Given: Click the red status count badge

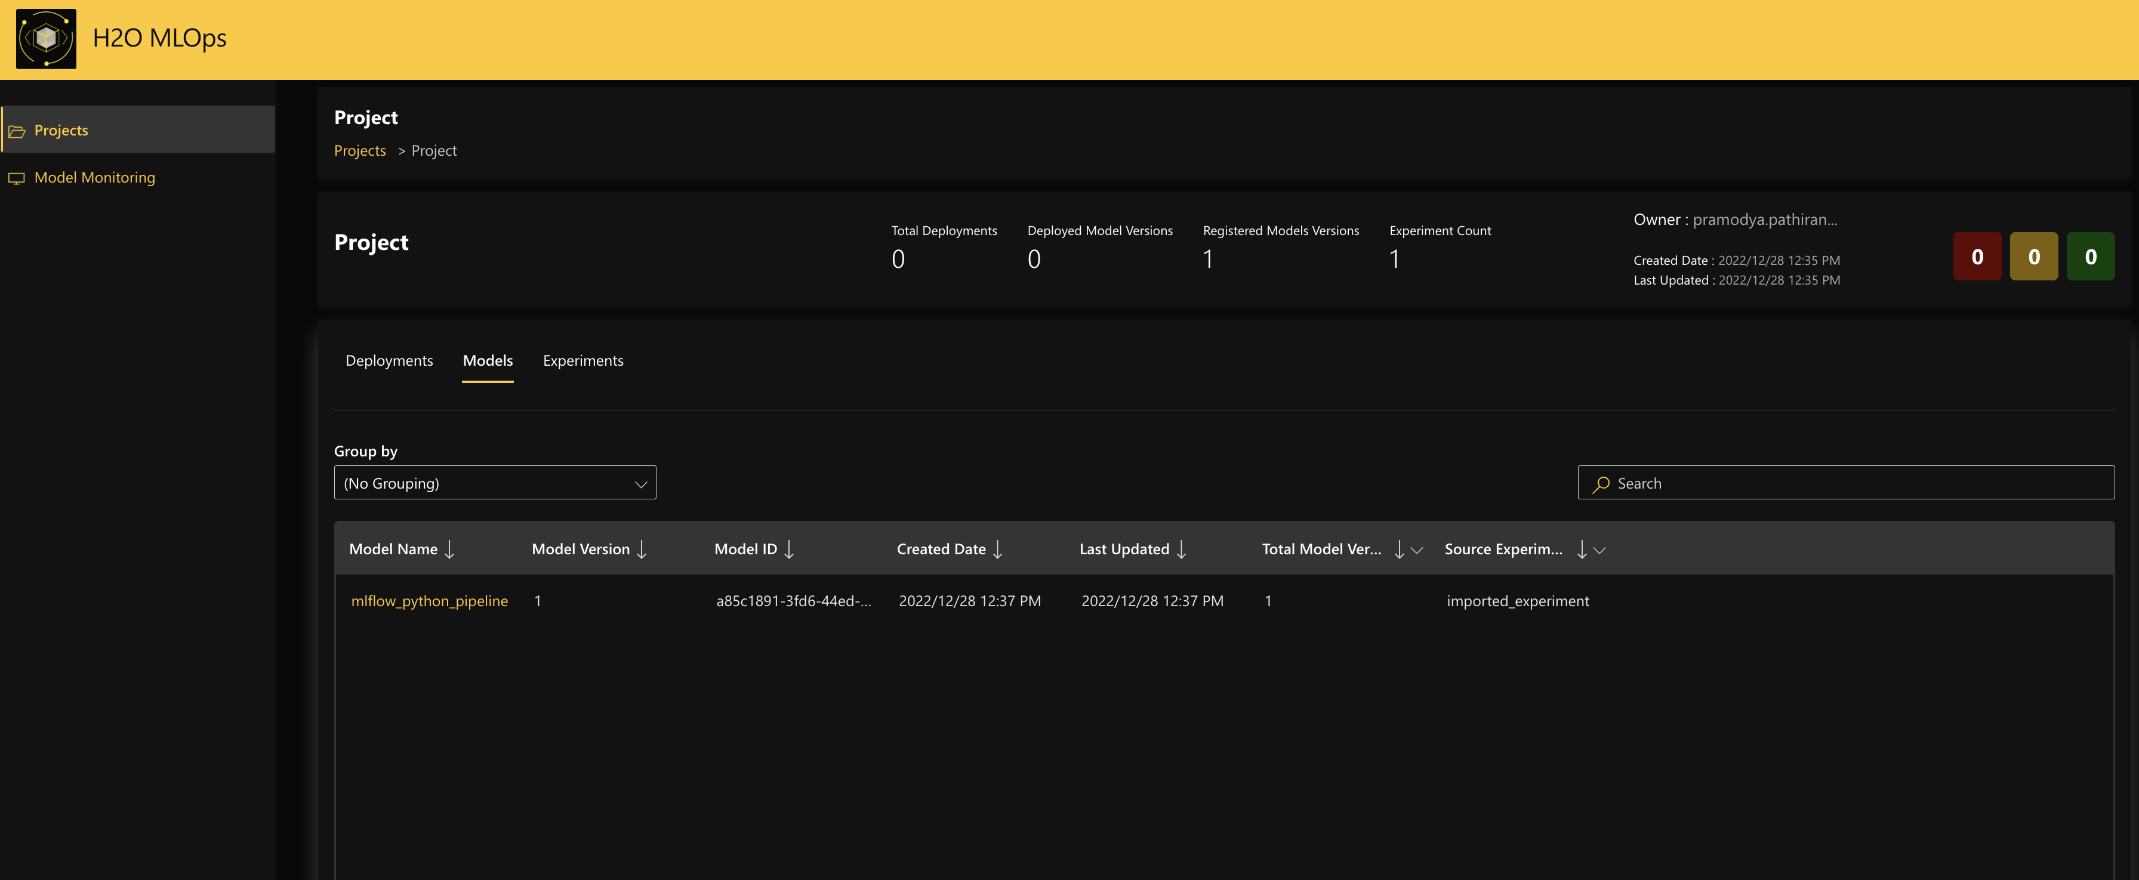Looking at the screenshot, I should tap(1977, 257).
